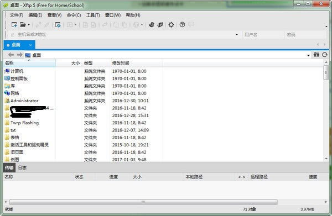The width and height of the screenshot is (332, 216).
Task: Click the 进度 column in transfer panel
Action: [x=113, y=177]
